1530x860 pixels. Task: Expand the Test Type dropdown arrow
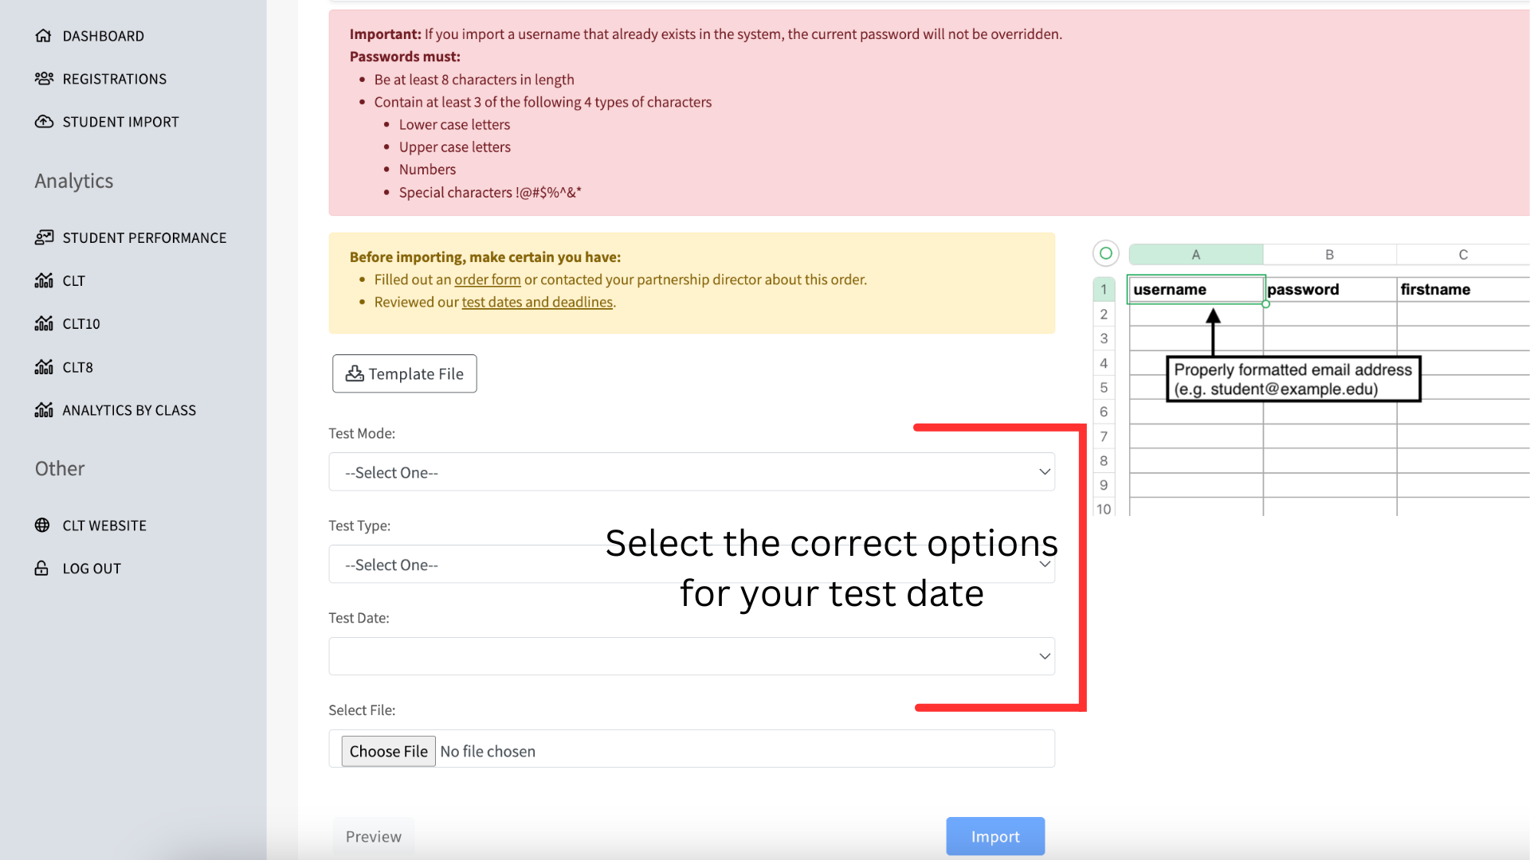pyautogui.click(x=1044, y=565)
